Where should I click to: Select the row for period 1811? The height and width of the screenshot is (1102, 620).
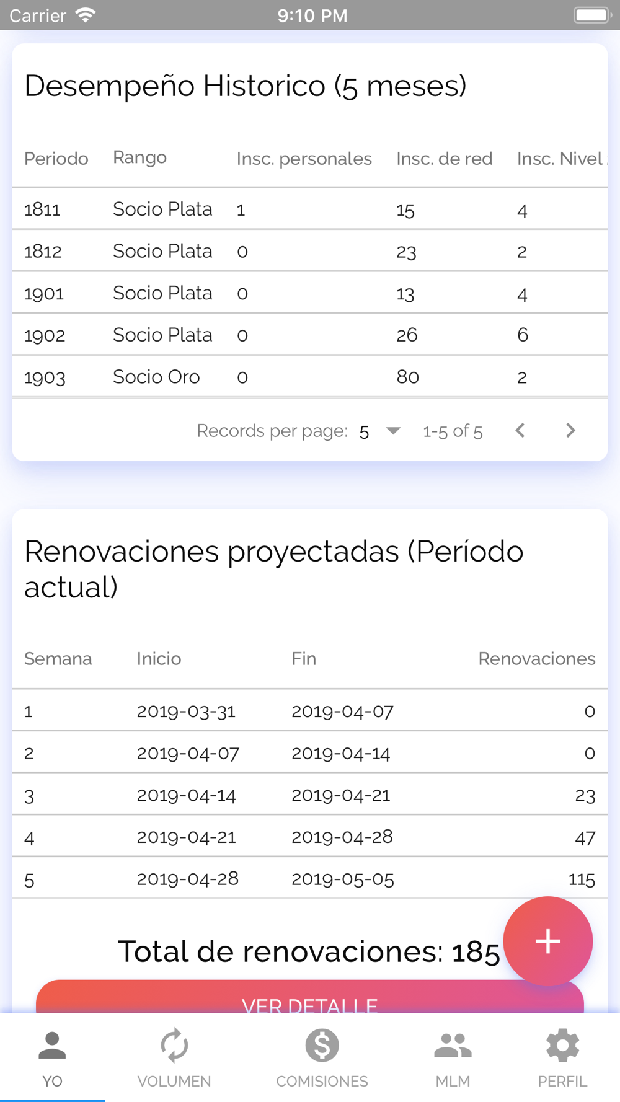(x=310, y=209)
